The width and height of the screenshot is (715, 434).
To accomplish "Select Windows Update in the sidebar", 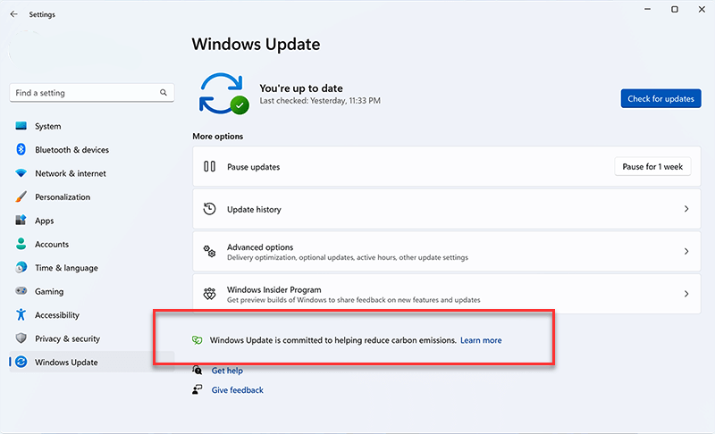I will click(92, 362).
